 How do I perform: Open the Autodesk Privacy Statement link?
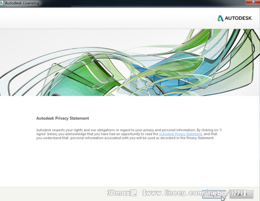coord(181,134)
